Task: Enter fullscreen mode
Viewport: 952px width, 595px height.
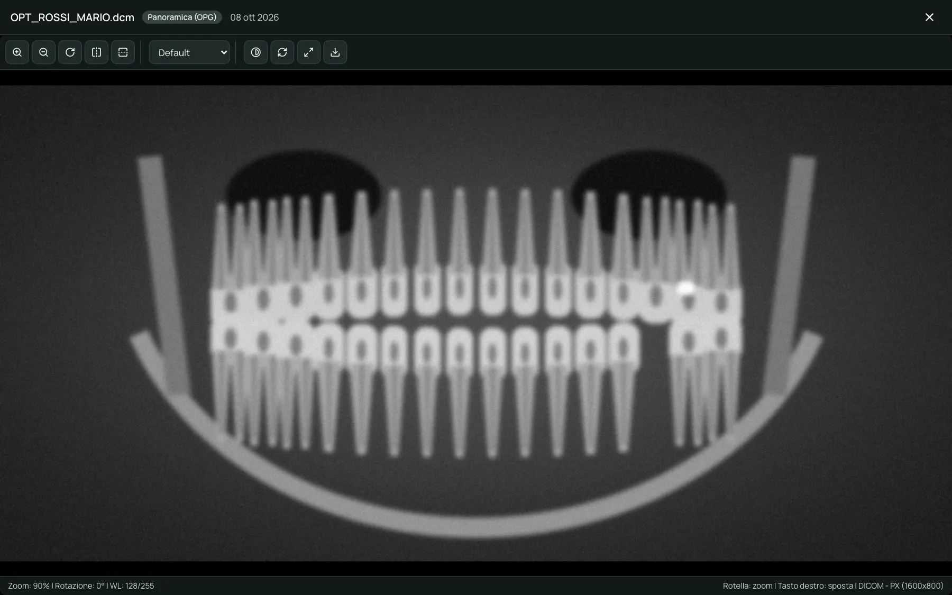Action: (308, 52)
